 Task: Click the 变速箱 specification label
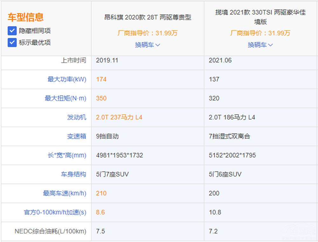coord(77,136)
